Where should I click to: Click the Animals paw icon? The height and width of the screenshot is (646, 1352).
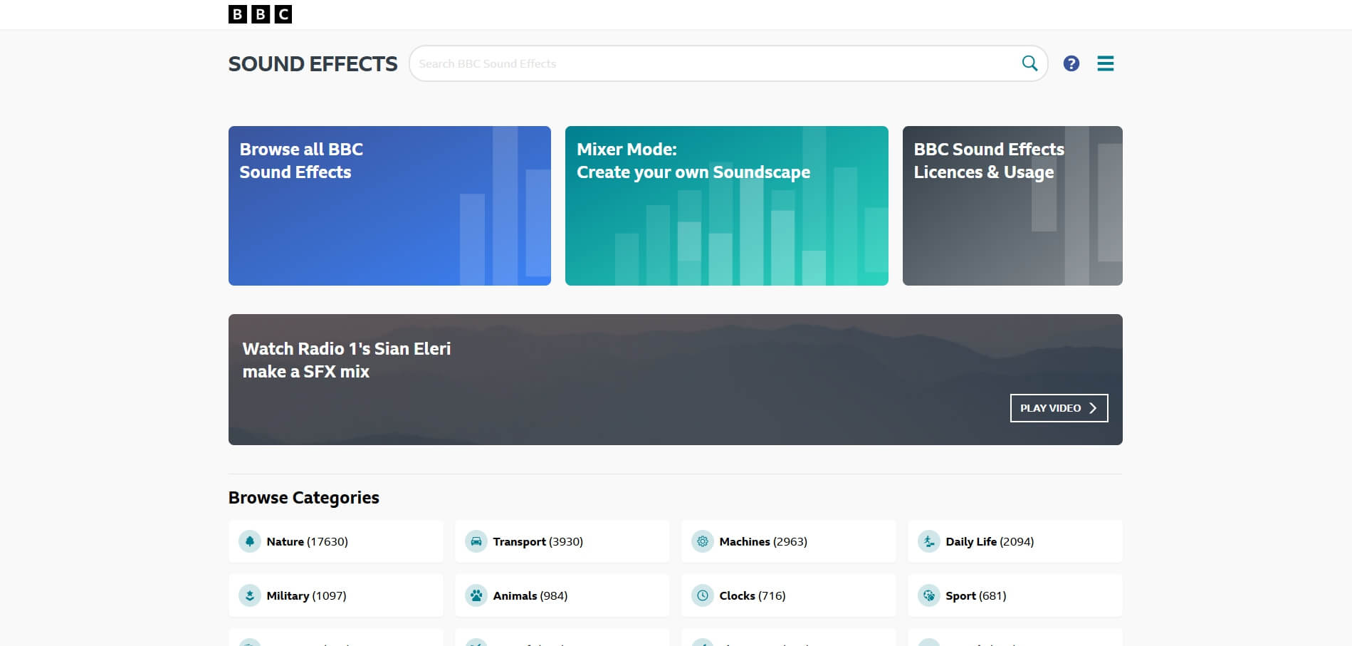pos(476,595)
